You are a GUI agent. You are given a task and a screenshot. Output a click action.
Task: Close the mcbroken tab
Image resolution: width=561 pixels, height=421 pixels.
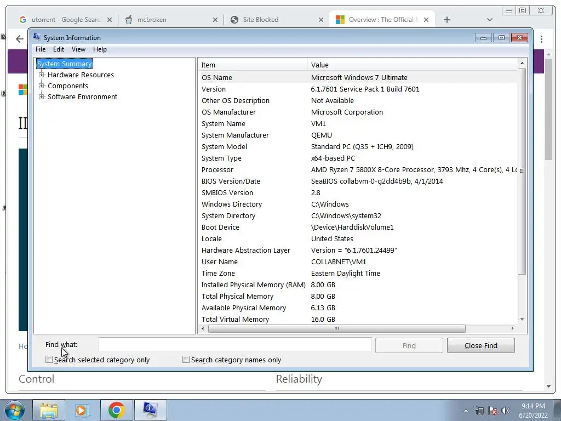tap(215, 20)
